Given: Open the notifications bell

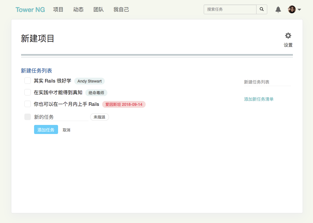Looking at the screenshot, I should [278, 10].
